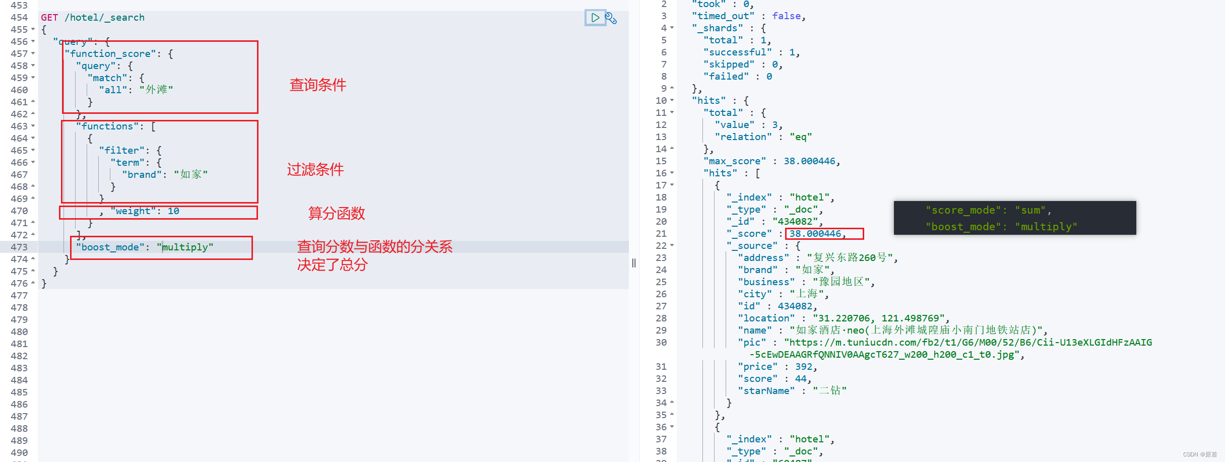The height and width of the screenshot is (462, 1225).
Task: Collapse fold arrow at line 465 filter
Action: (33, 150)
